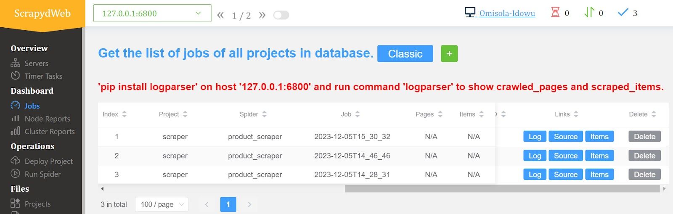Click the pending jobs hourglass icon
Image resolution: width=673 pixels, height=214 pixels.
555,13
